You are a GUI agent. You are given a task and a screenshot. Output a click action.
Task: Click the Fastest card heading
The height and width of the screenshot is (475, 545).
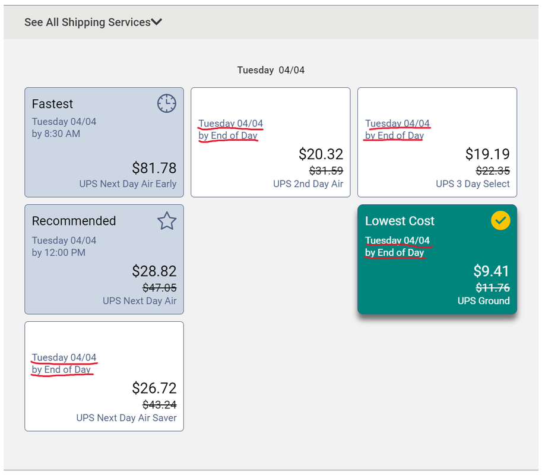[x=52, y=104]
